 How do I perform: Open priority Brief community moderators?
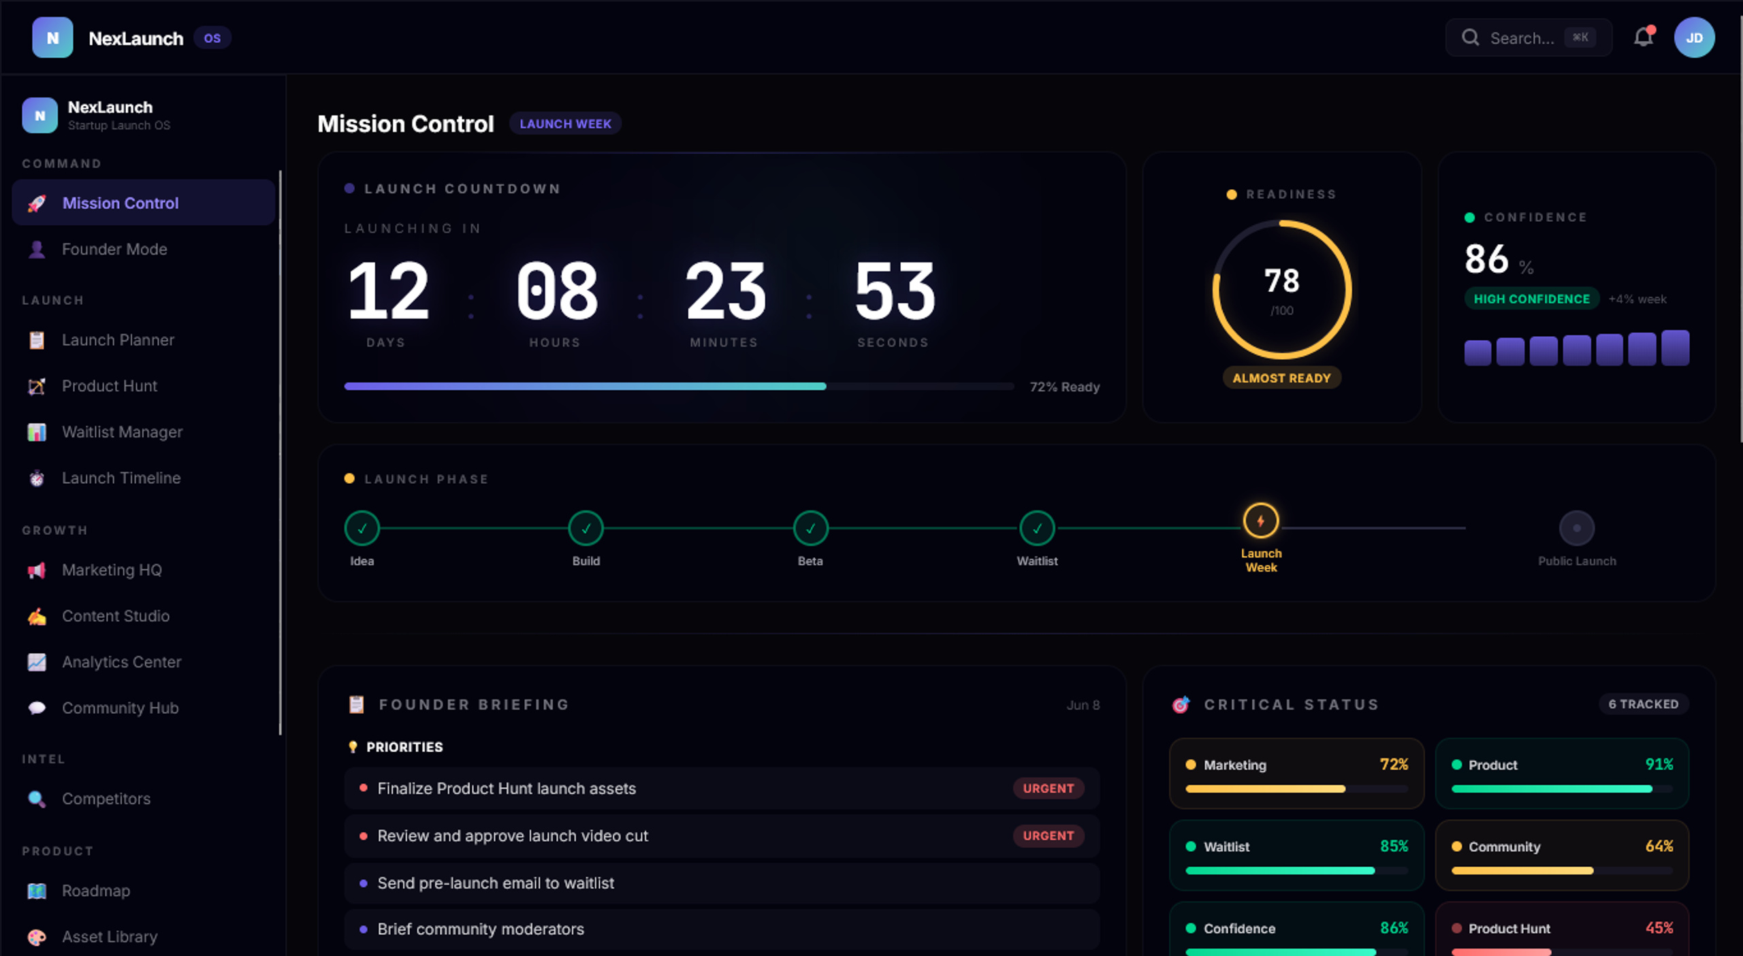point(722,929)
